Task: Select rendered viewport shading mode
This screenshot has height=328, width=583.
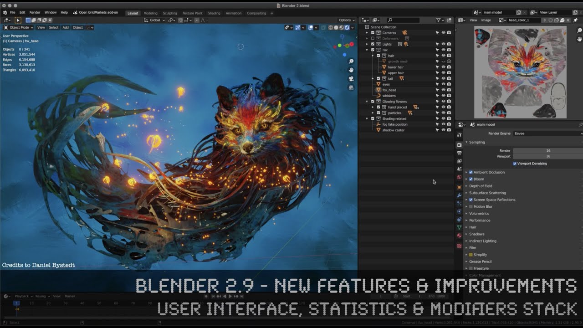Action: (347, 27)
